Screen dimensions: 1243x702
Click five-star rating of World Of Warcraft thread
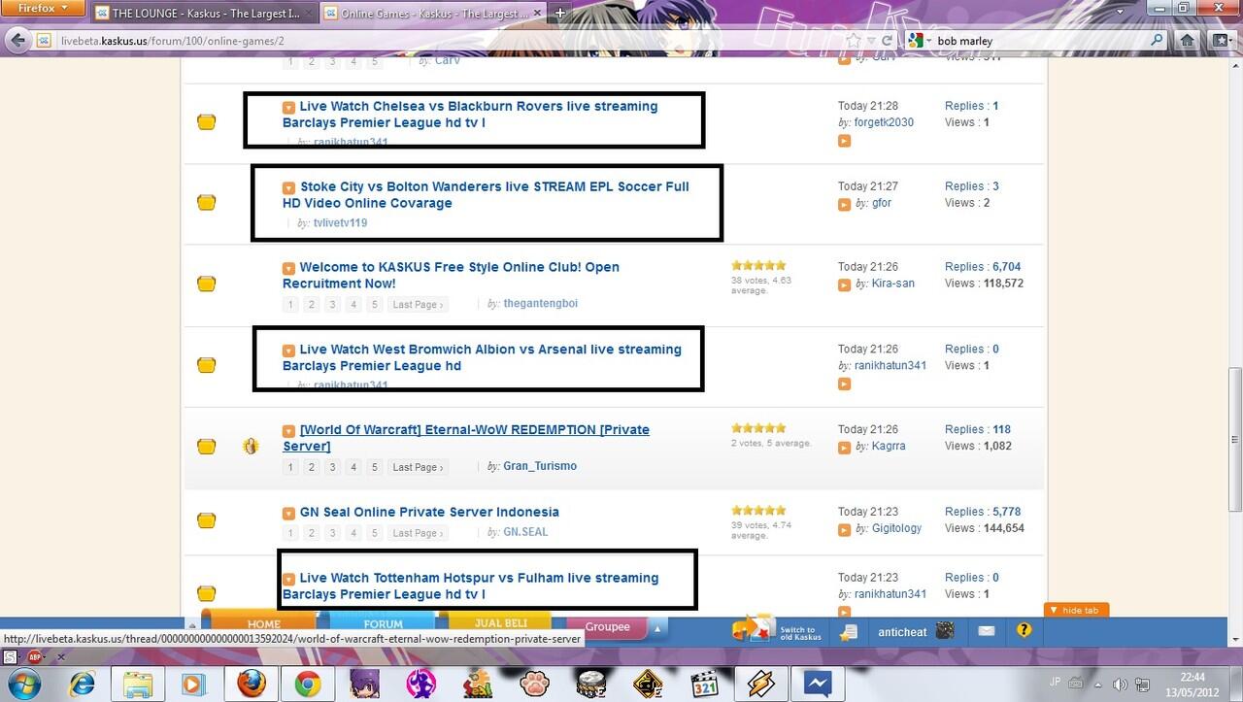click(758, 427)
